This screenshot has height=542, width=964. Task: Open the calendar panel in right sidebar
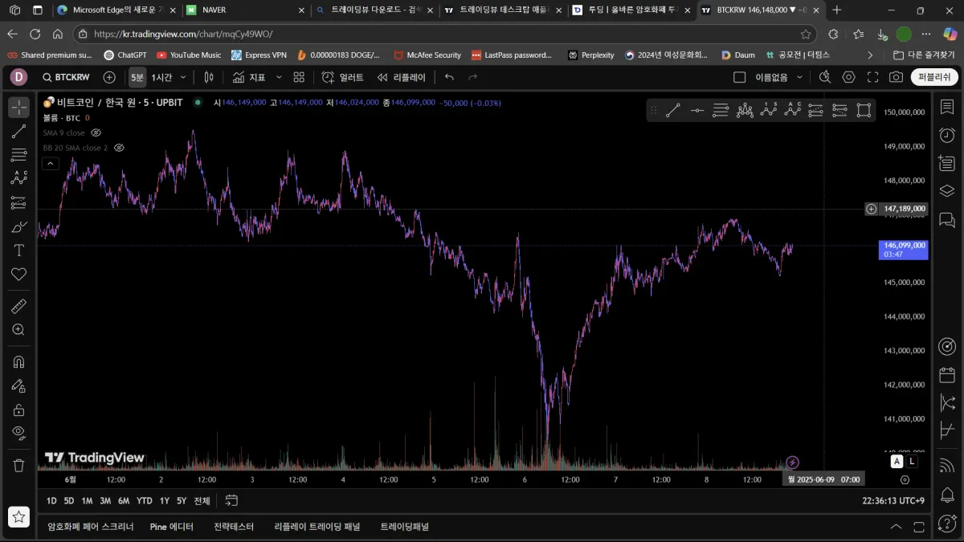947,375
